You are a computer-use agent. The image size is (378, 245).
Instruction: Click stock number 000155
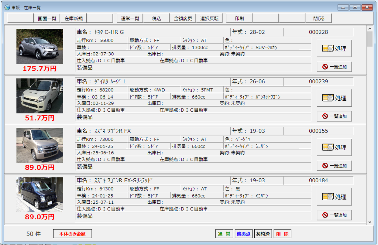click(x=318, y=131)
